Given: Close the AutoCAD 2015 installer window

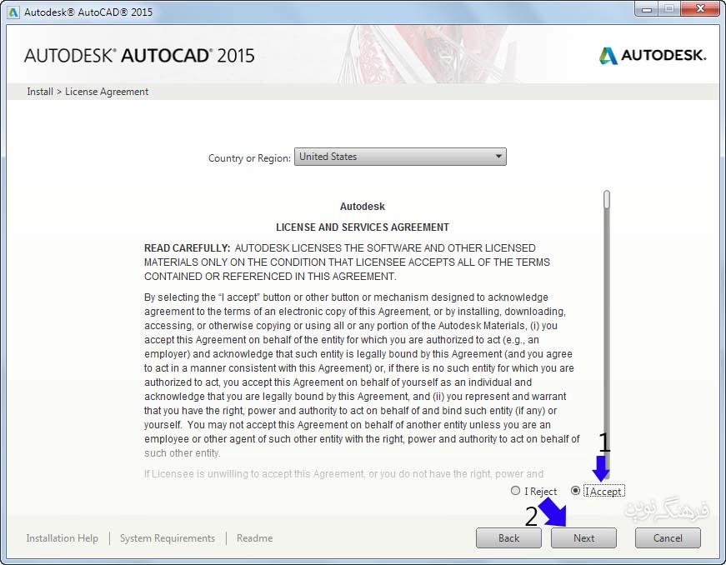Looking at the screenshot, I should 700,9.
